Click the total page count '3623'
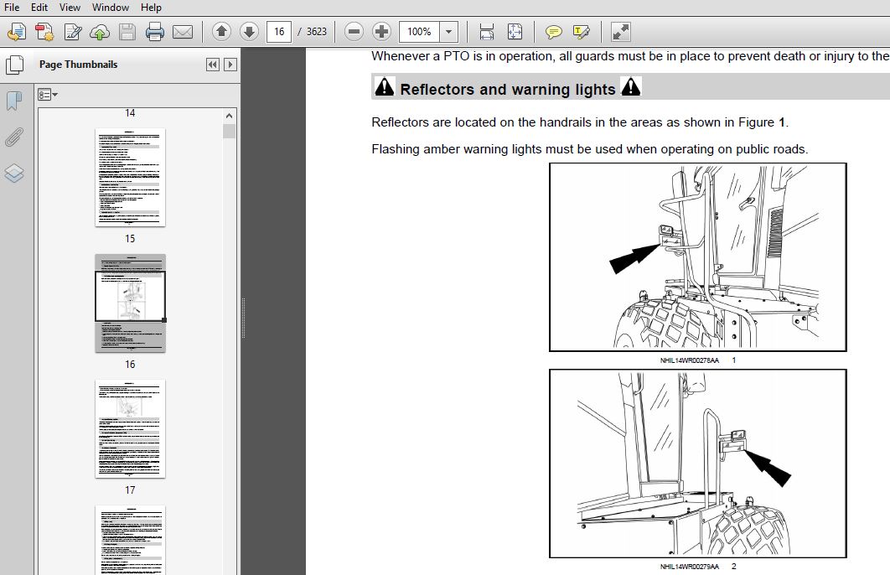890x575 pixels. [x=317, y=32]
